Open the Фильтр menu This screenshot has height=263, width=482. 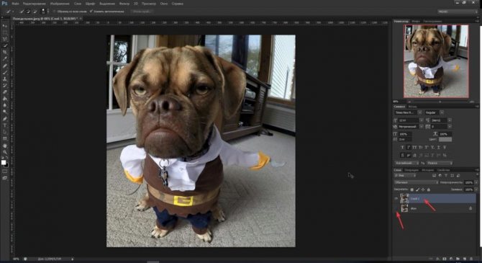[124, 4]
